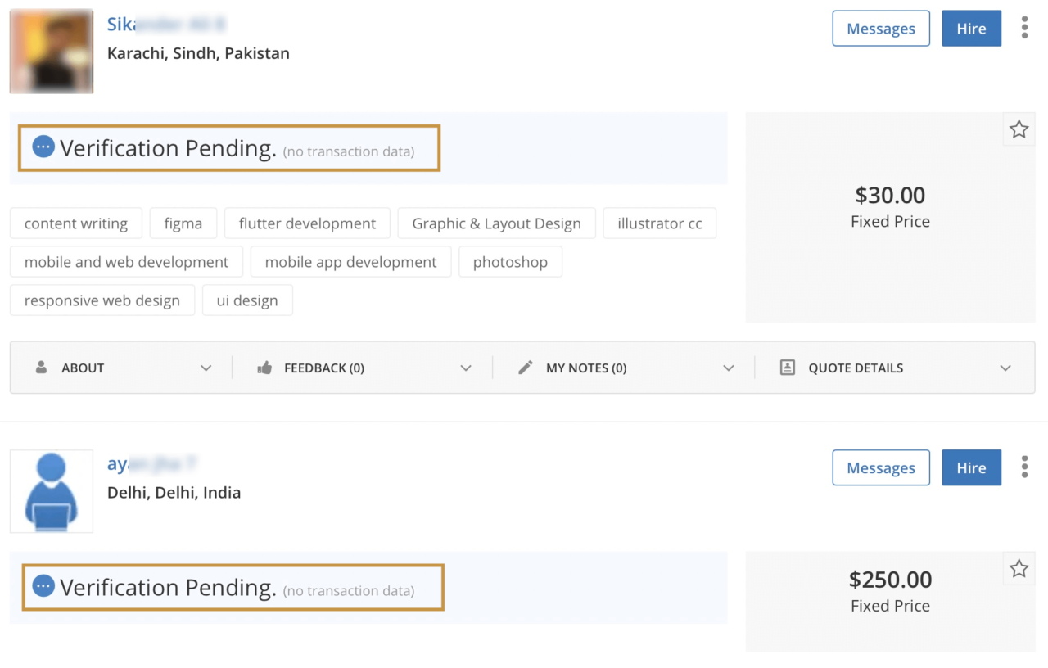
Task: Hire the freelancer from Karachi
Action: coord(971,29)
